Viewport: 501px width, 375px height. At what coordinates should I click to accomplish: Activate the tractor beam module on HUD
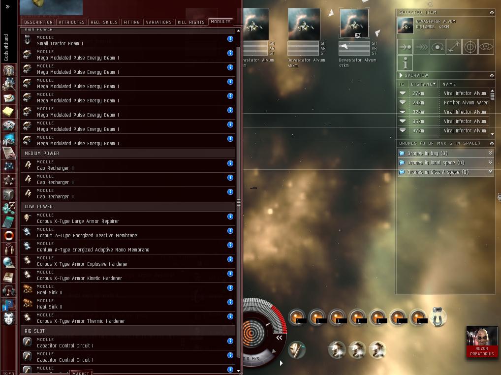(x=438, y=317)
